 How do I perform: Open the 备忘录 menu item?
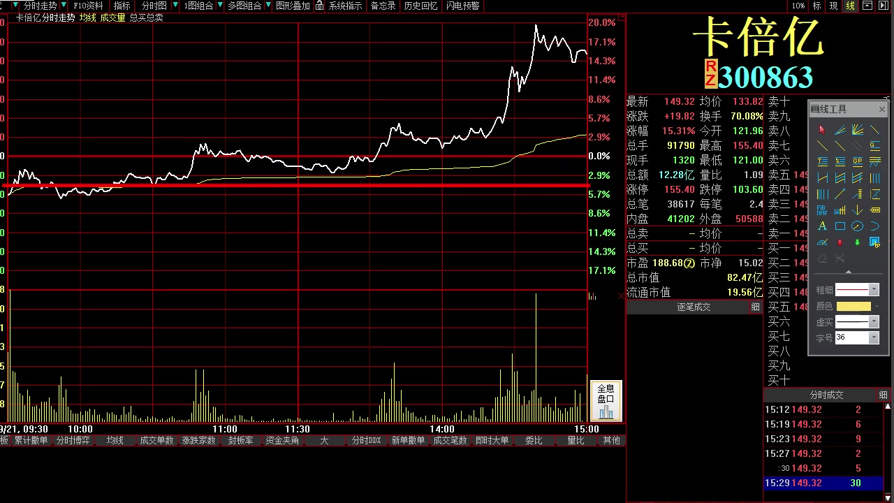[x=383, y=6]
